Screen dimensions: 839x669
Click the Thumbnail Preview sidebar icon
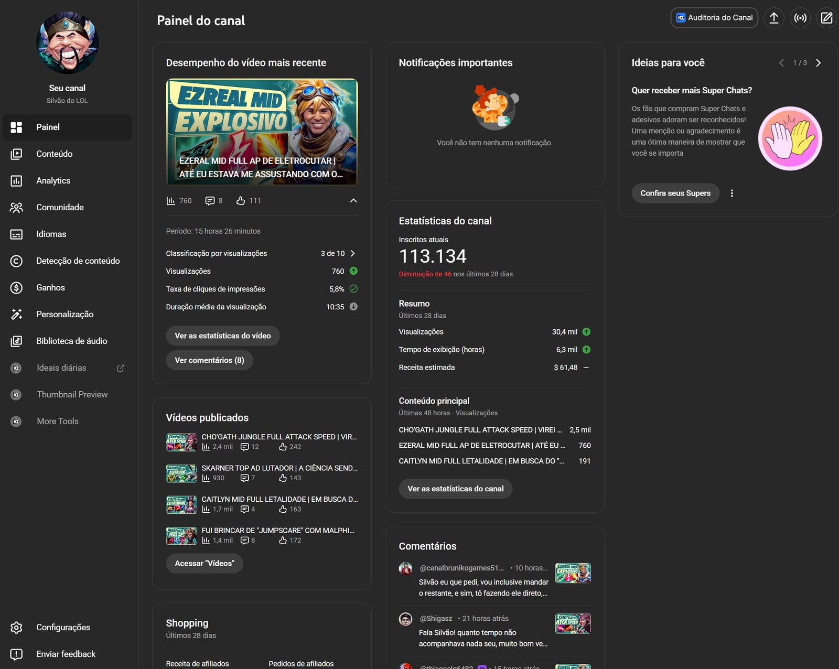pyautogui.click(x=16, y=395)
